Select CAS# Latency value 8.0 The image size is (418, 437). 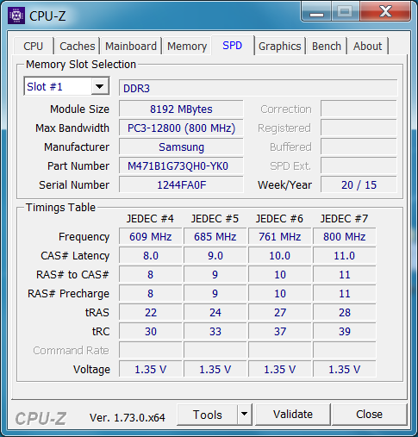pyautogui.click(x=151, y=256)
